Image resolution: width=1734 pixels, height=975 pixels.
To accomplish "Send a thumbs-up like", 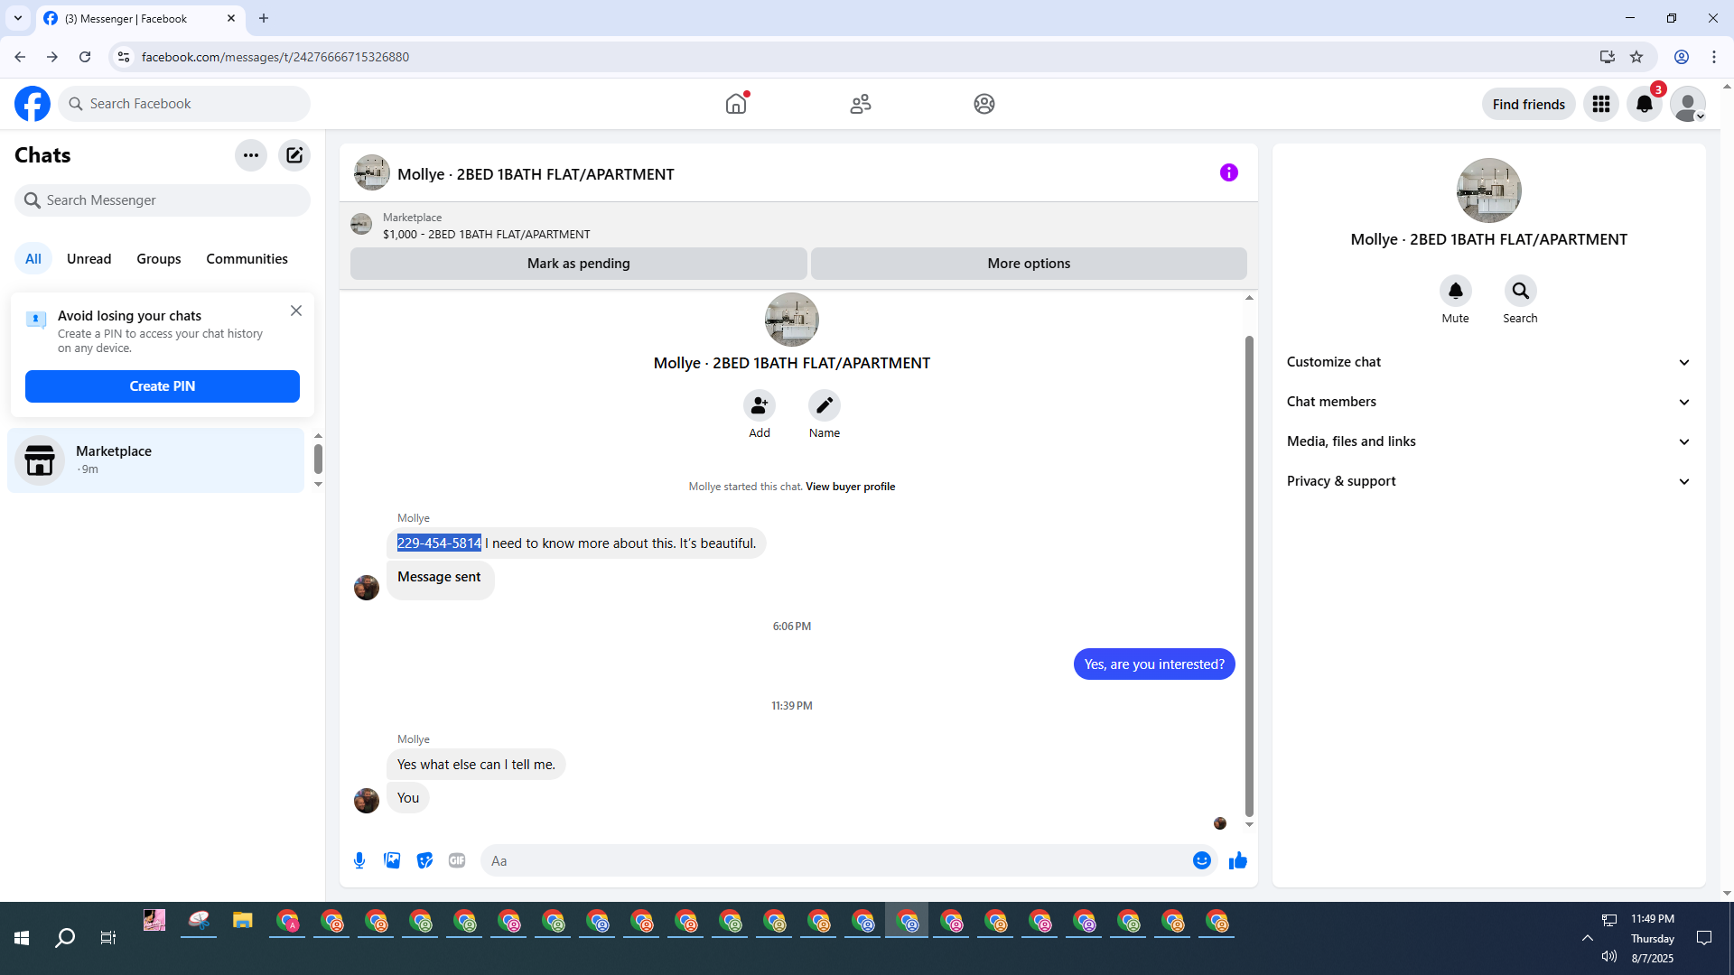I will click(1237, 860).
